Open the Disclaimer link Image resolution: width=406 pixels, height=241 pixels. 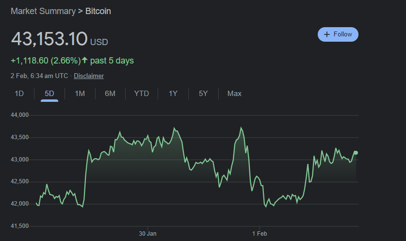coord(89,76)
